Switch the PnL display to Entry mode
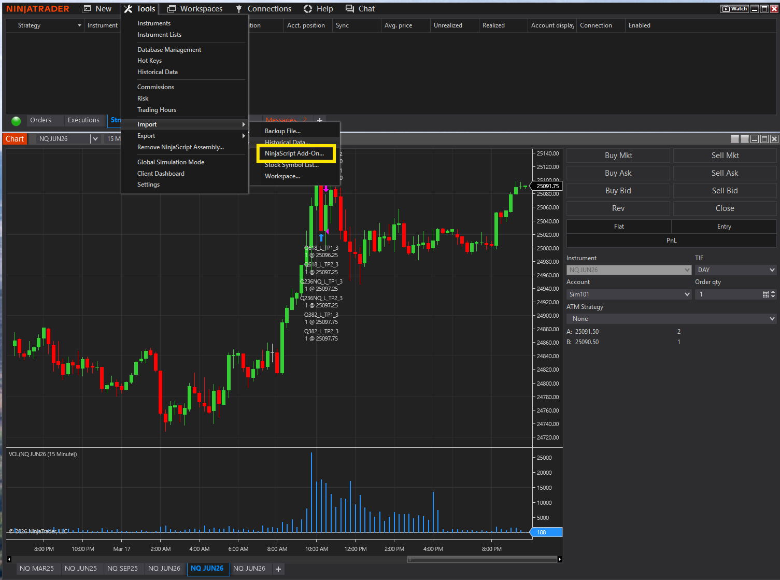The image size is (780, 580). click(x=724, y=226)
